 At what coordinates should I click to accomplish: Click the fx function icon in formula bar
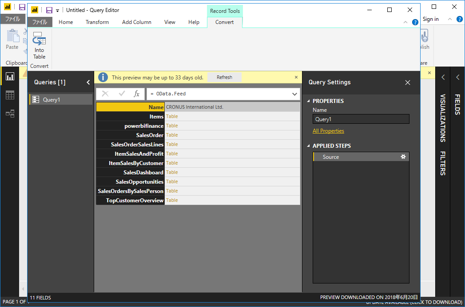coord(136,94)
